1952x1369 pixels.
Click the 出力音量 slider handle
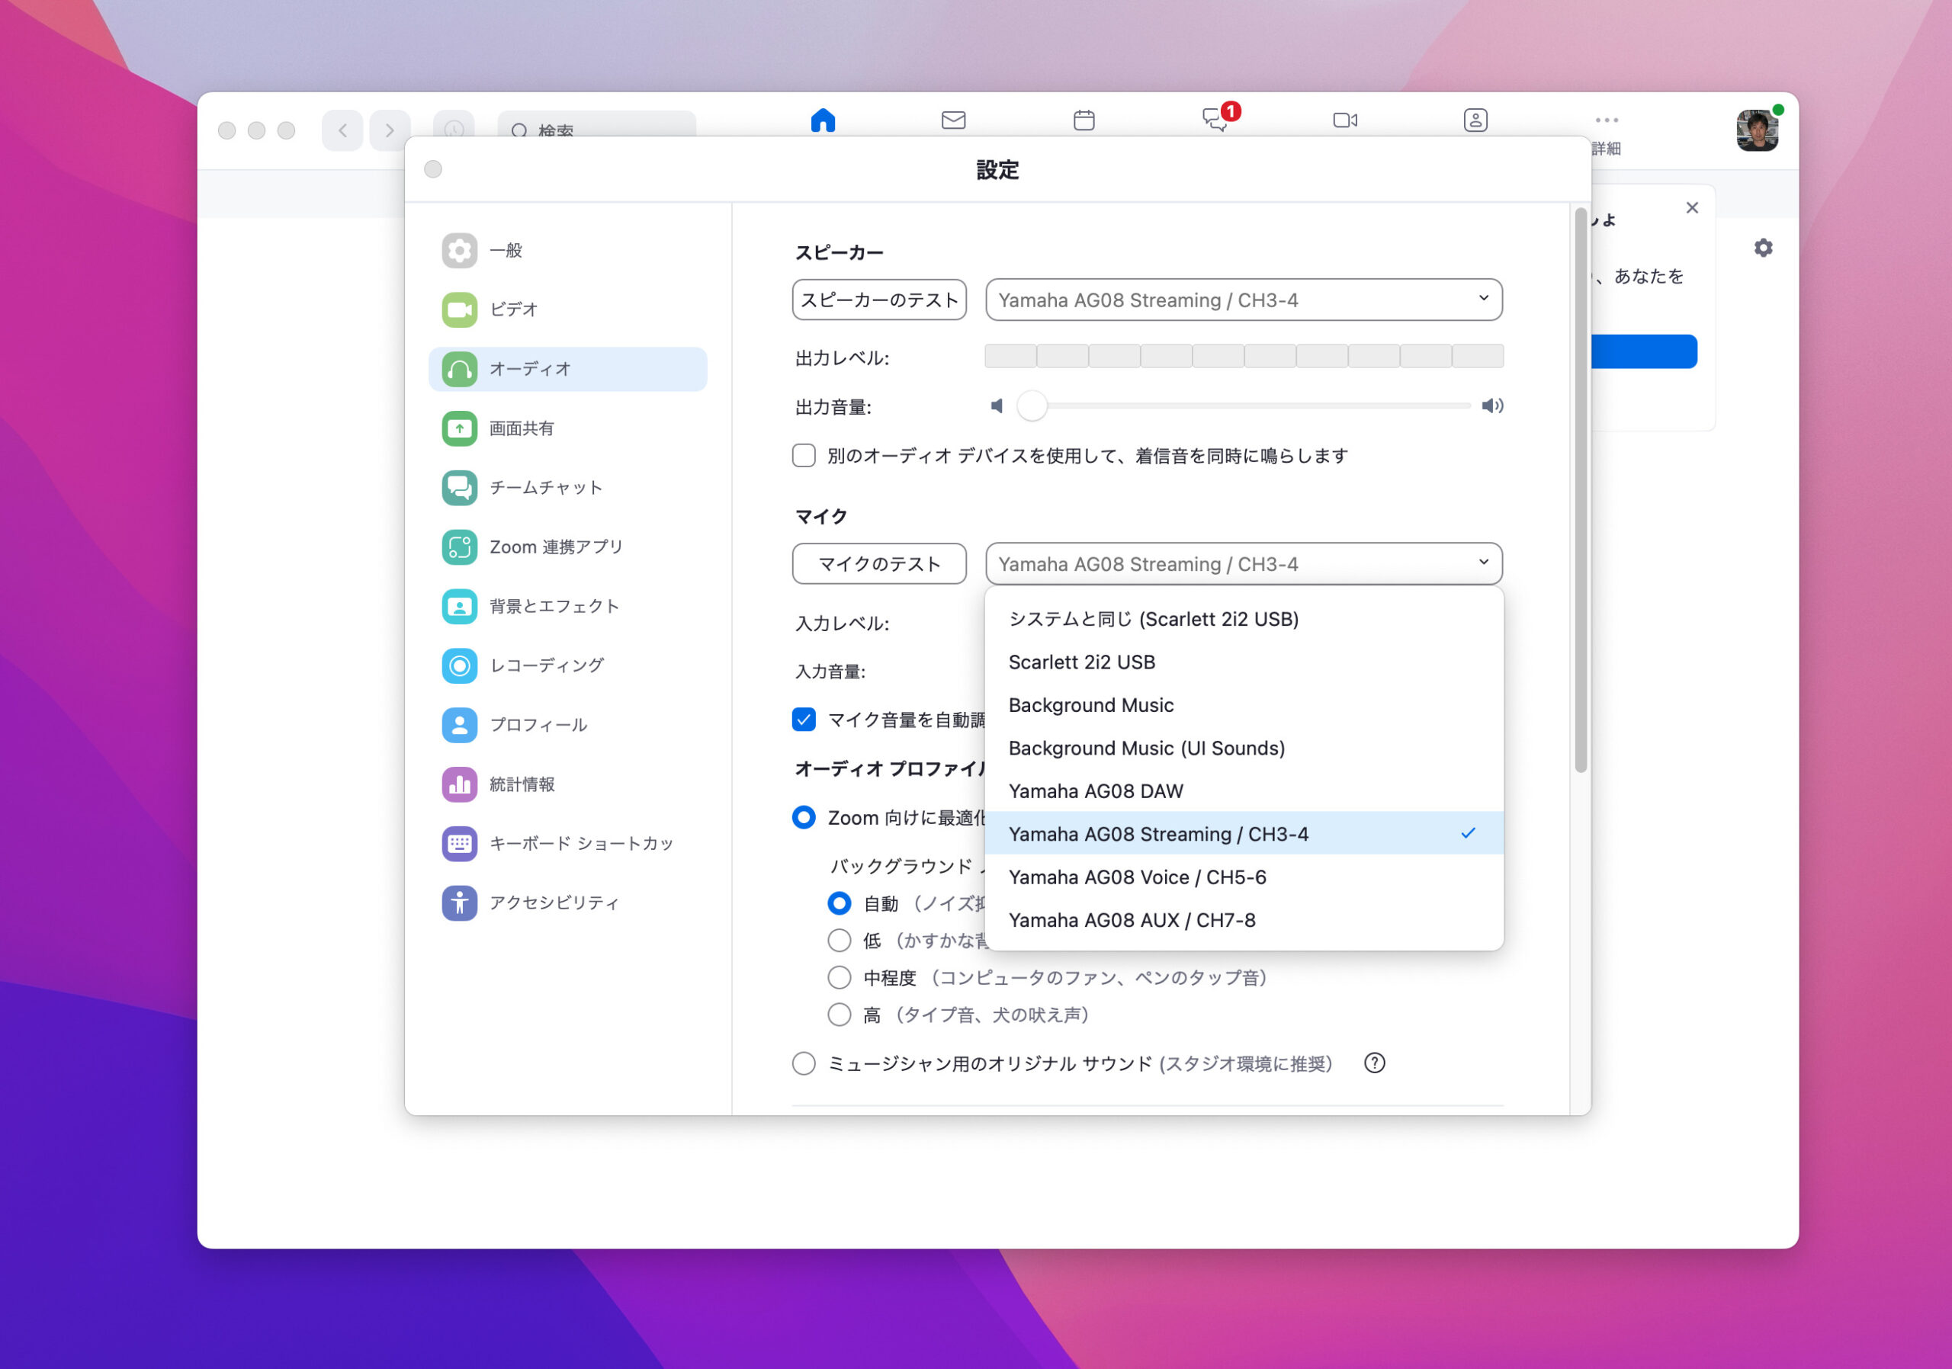(x=1032, y=406)
